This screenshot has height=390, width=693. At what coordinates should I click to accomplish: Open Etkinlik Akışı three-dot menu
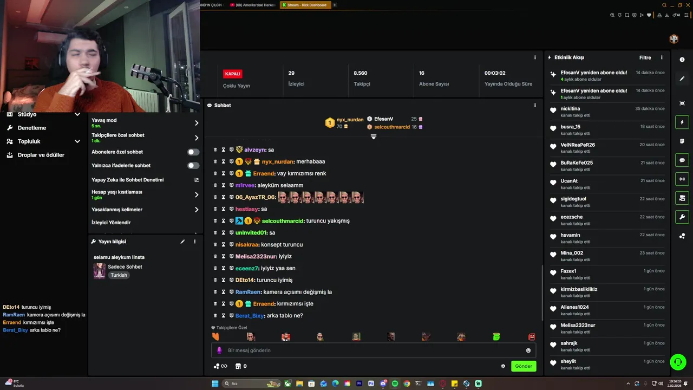662,57
